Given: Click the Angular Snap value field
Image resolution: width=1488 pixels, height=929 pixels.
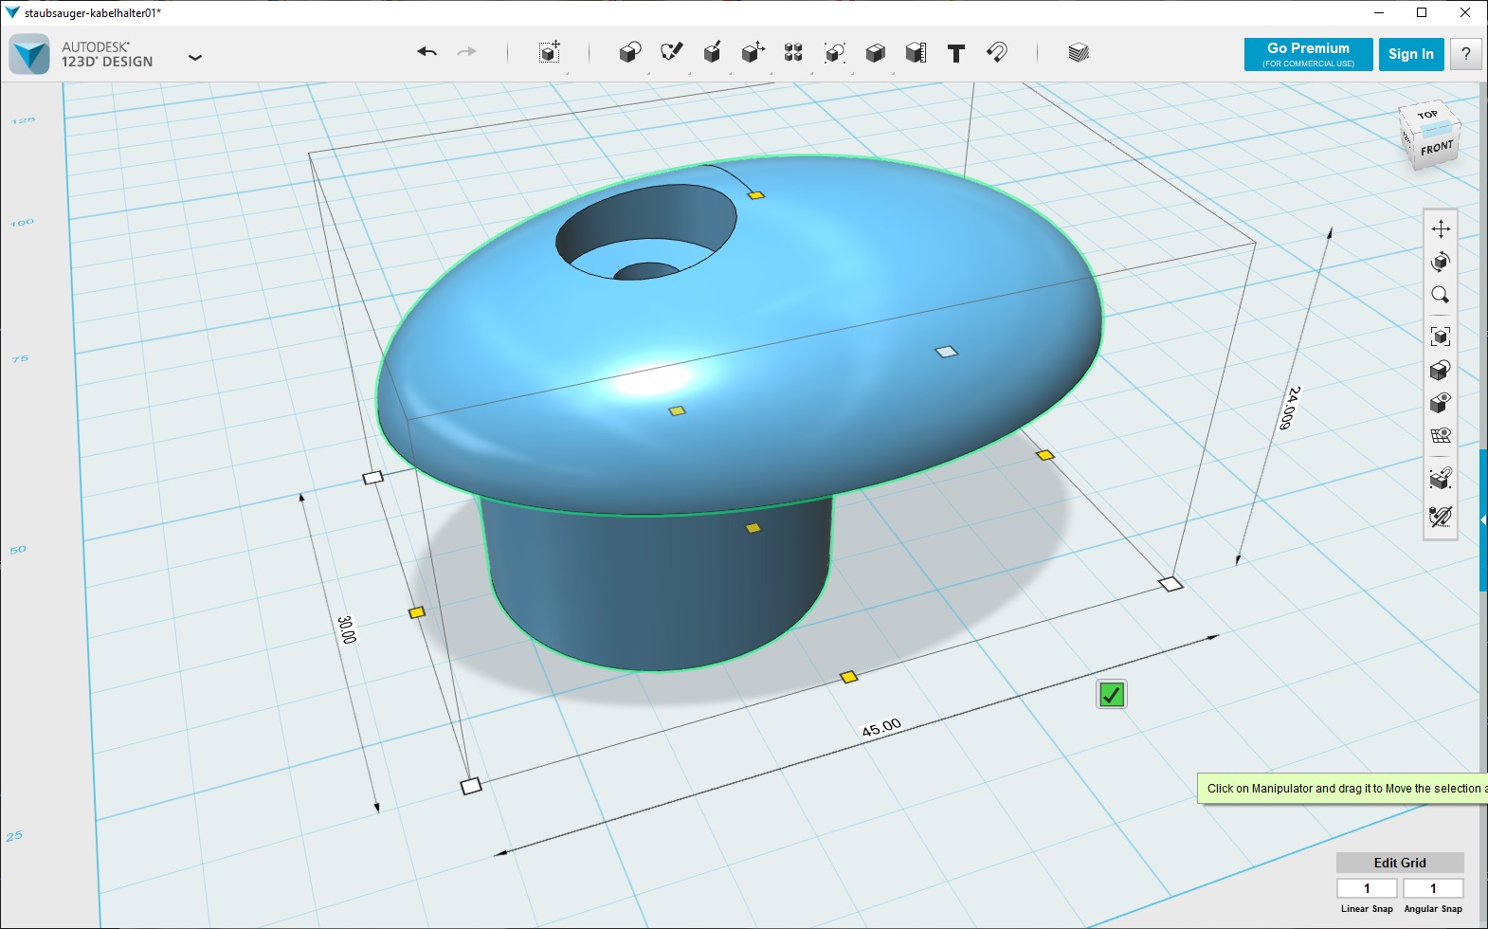Looking at the screenshot, I should 1433,888.
